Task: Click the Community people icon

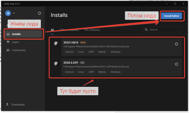Action: 8,50
